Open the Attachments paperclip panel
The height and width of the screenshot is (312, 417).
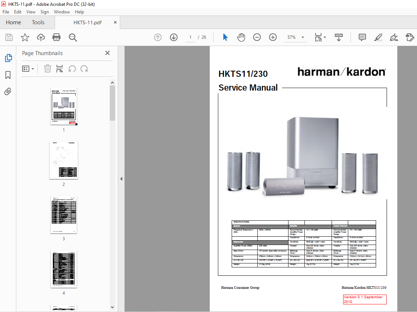pos(8,92)
